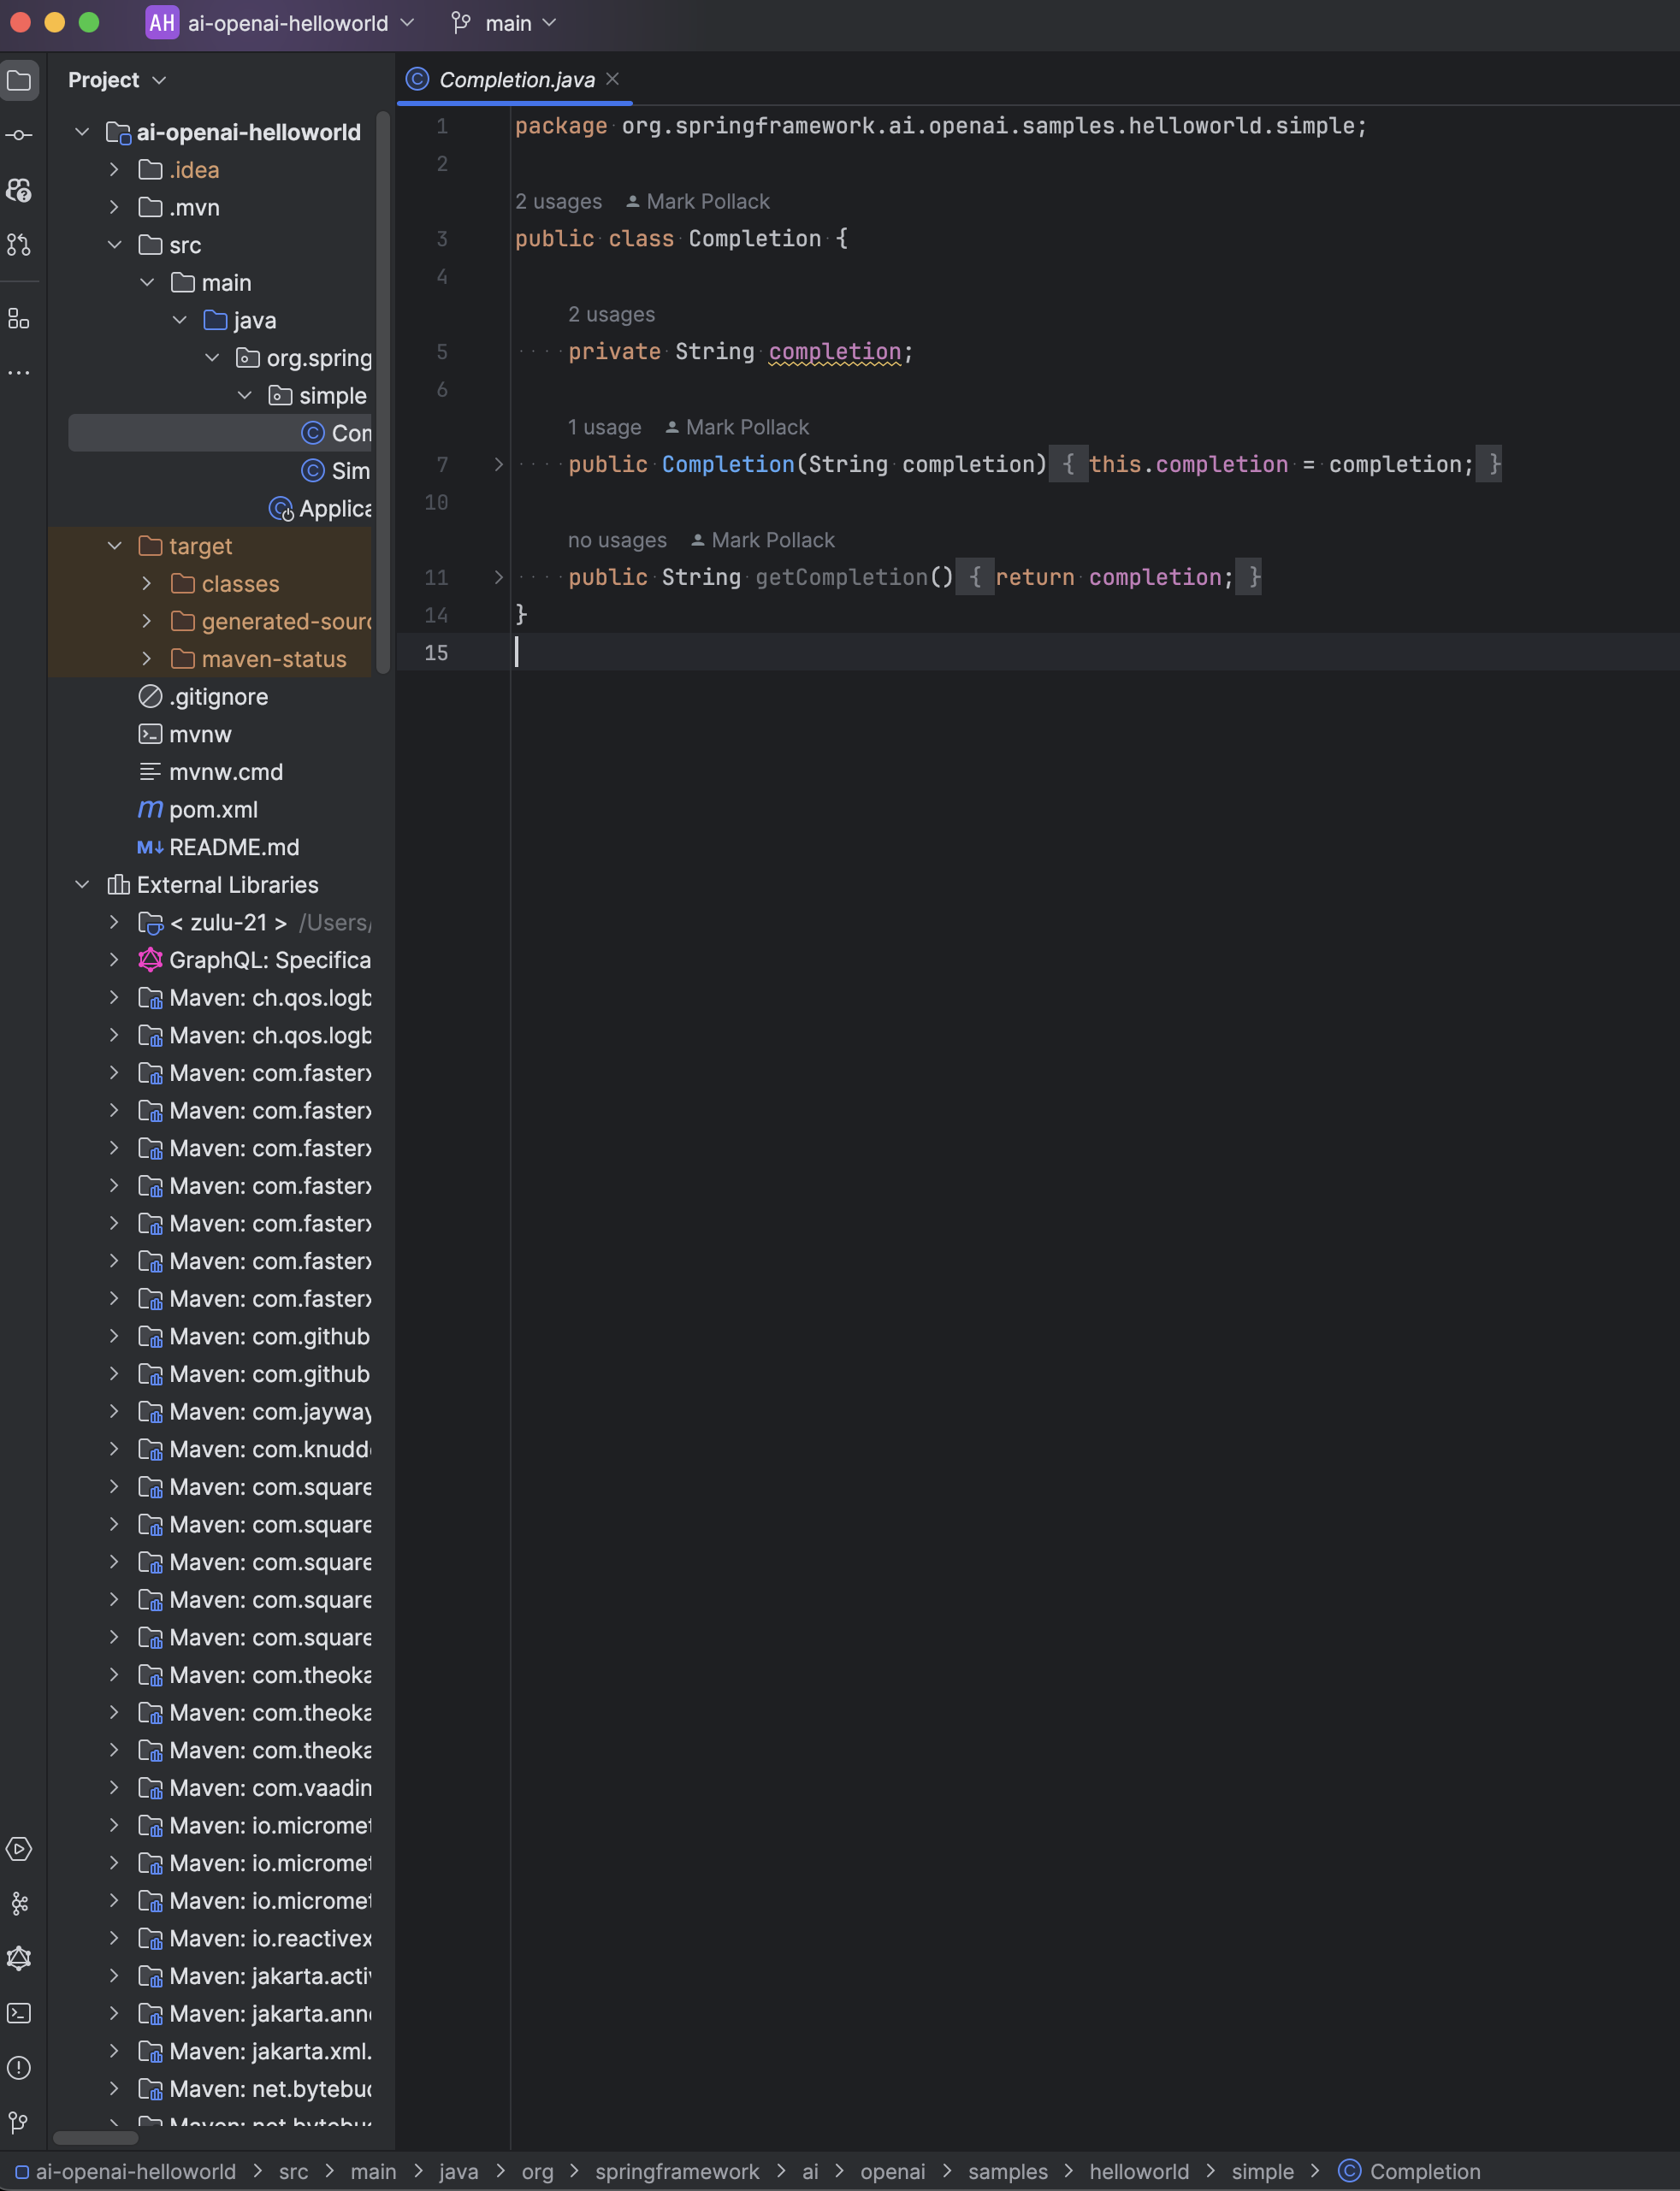Unfold the getCompletion method body
The height and width of the screenshot is (2191, 1680).
tap(498, 576)
